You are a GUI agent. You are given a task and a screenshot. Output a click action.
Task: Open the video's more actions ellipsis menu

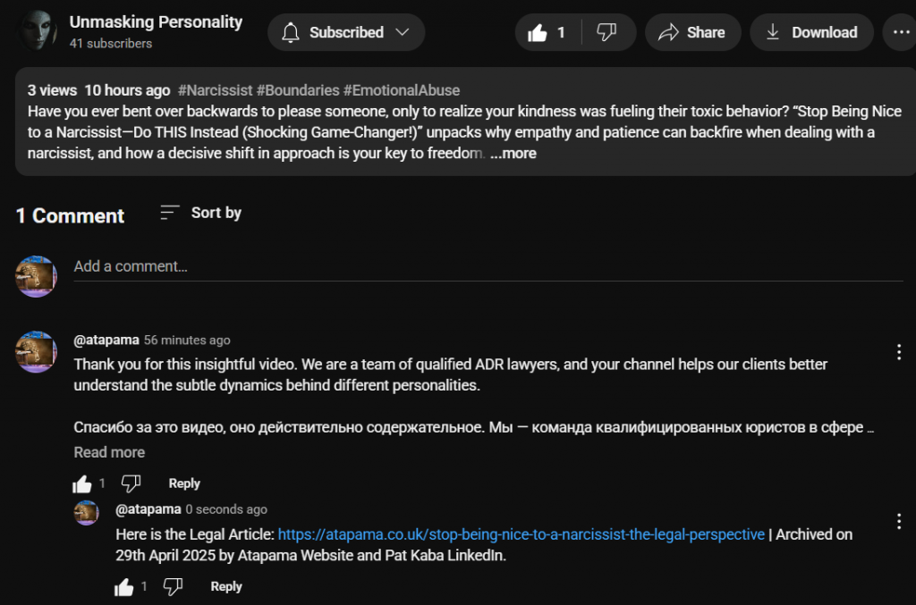pos(897,33)
